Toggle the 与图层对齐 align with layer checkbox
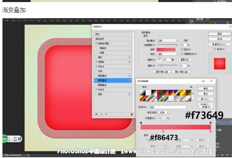Viewport: 232px width, 158px height. point(181,54)
